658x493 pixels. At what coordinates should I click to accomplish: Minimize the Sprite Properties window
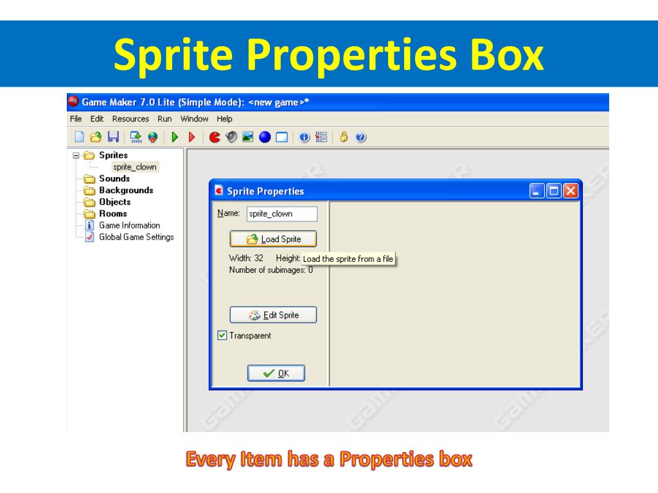(x=537, y=191)
